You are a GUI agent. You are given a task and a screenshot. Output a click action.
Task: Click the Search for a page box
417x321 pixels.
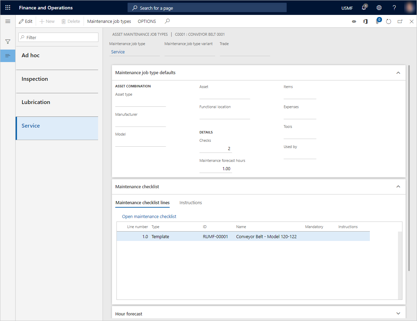pyautogui.click(x=207, y=8)
